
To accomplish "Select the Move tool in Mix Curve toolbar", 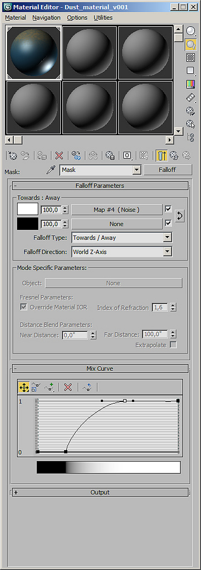I will [24, 387].
